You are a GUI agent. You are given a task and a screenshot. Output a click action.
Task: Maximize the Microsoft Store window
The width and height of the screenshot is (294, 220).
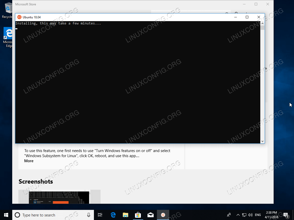(256, 4)
